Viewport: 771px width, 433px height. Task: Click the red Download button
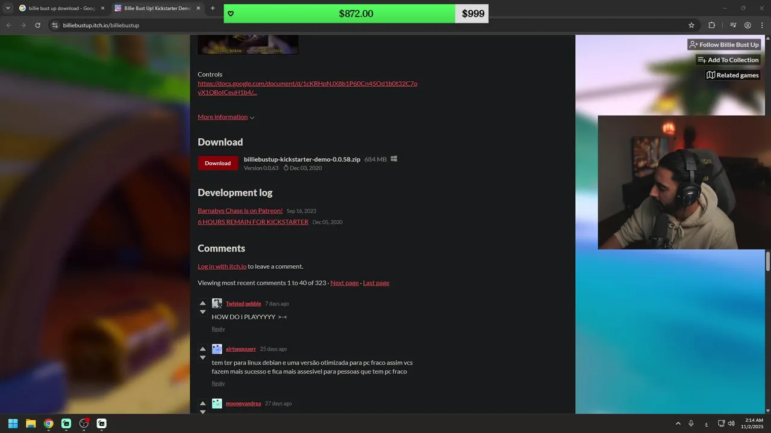(x=217, y=163)
